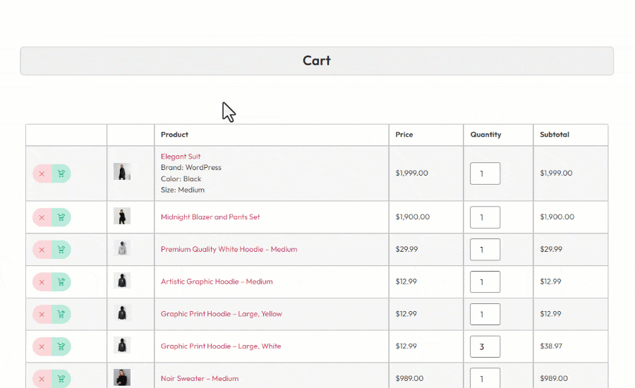Remove Artistic Graphic Hoodie using the X icon
This screenshot has width=635, height=388.
(x=42, y=282)
